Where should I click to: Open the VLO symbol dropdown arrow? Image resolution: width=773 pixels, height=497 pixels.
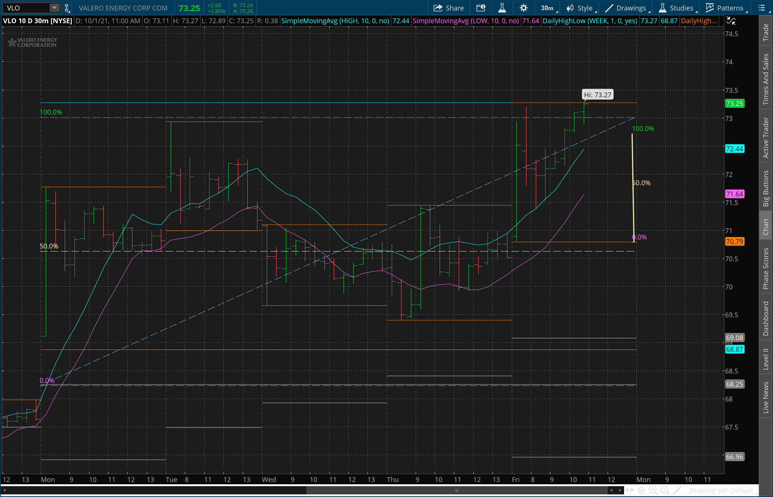coord(55,8)
